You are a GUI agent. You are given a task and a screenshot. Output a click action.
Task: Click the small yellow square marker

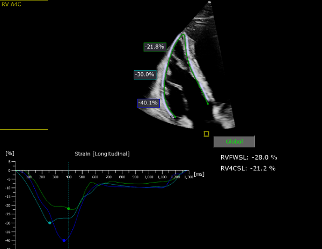[207, 134]
